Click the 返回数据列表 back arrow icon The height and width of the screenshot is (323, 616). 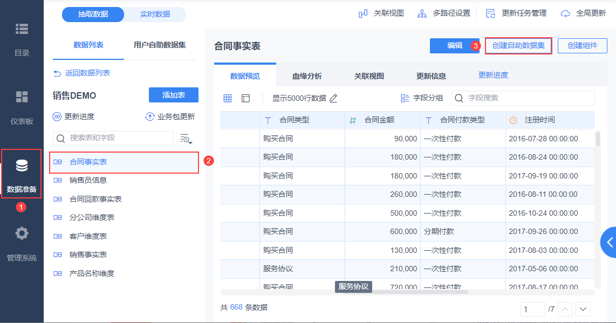[x=57, y=73]
